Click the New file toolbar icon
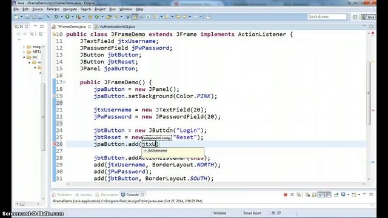Screen dimensions: 388x218 click(x=16, y=17)
